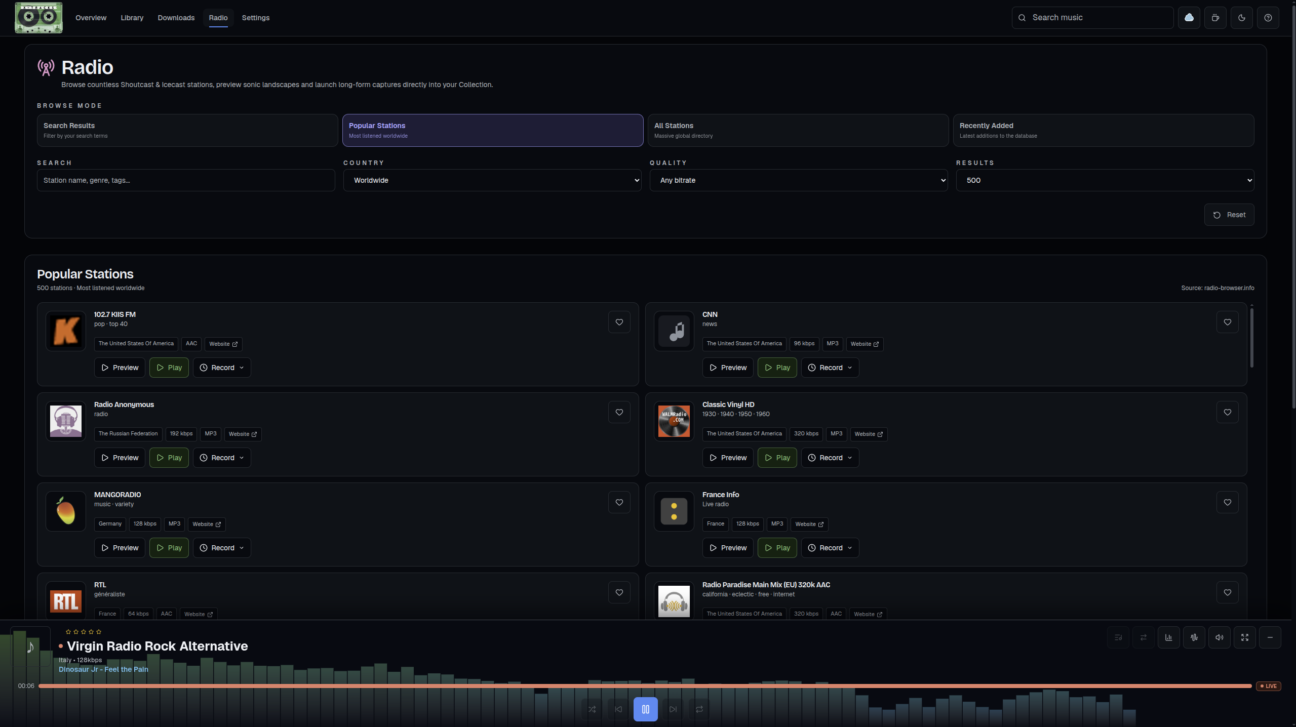Open the Quality dropdown set to Any bitrate
Viewport: 1296px width, 727px height.
pyautogui.click(x=799, y=180)
